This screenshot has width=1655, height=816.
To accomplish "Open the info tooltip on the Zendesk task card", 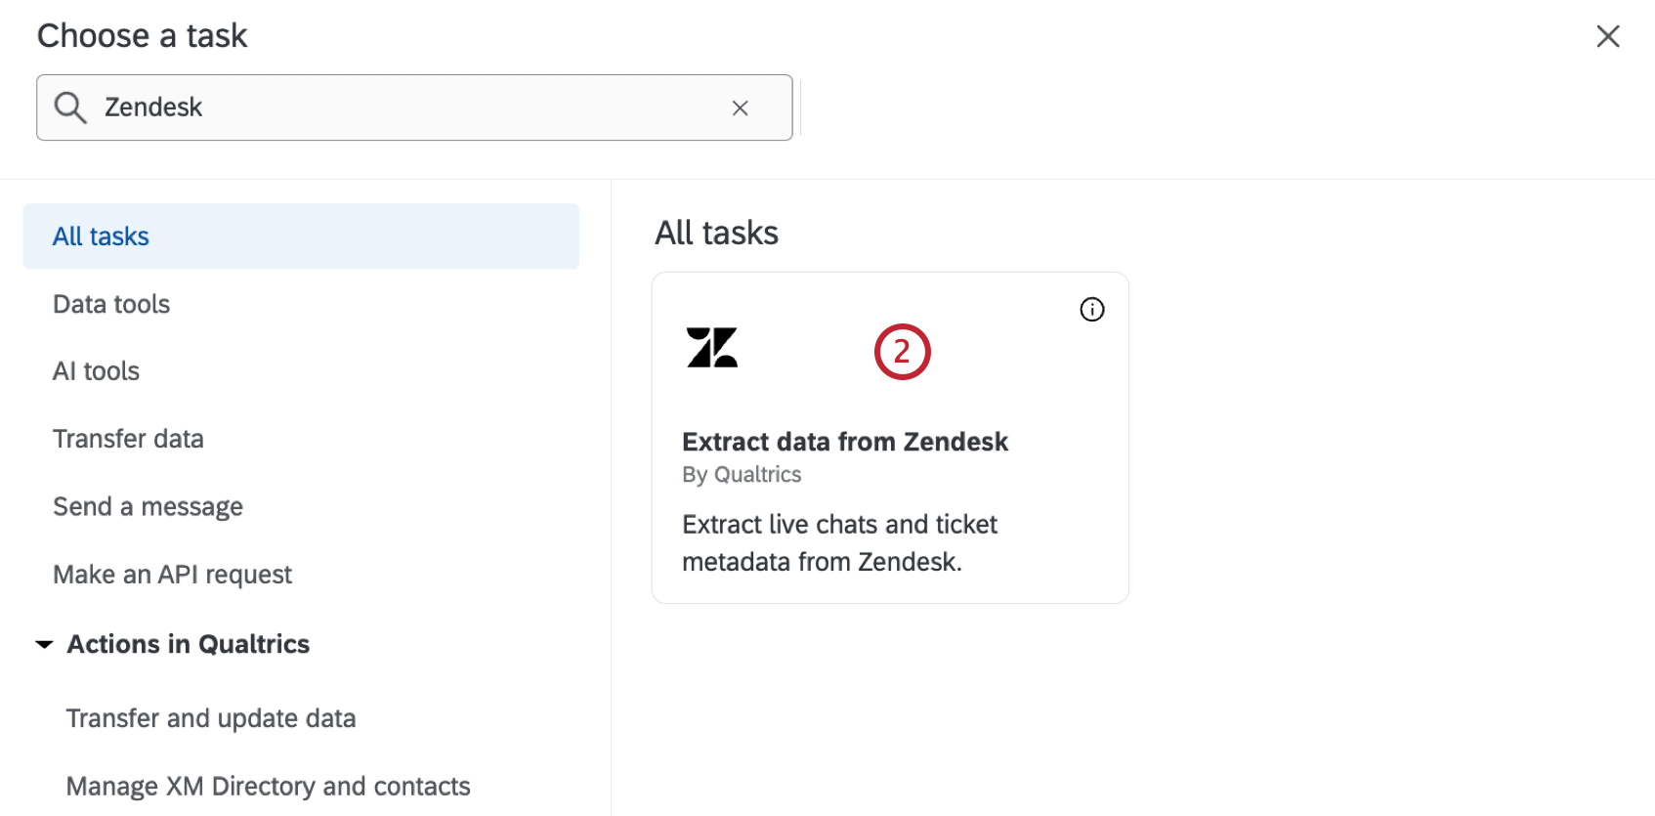I will click(x=1091, y=310).
